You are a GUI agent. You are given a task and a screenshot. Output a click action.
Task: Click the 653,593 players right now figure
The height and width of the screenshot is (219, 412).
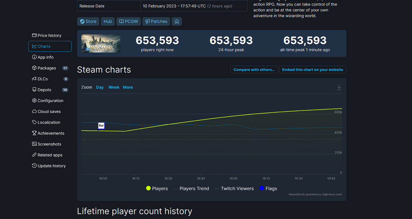pyautogui.click(x=157, y=40)
